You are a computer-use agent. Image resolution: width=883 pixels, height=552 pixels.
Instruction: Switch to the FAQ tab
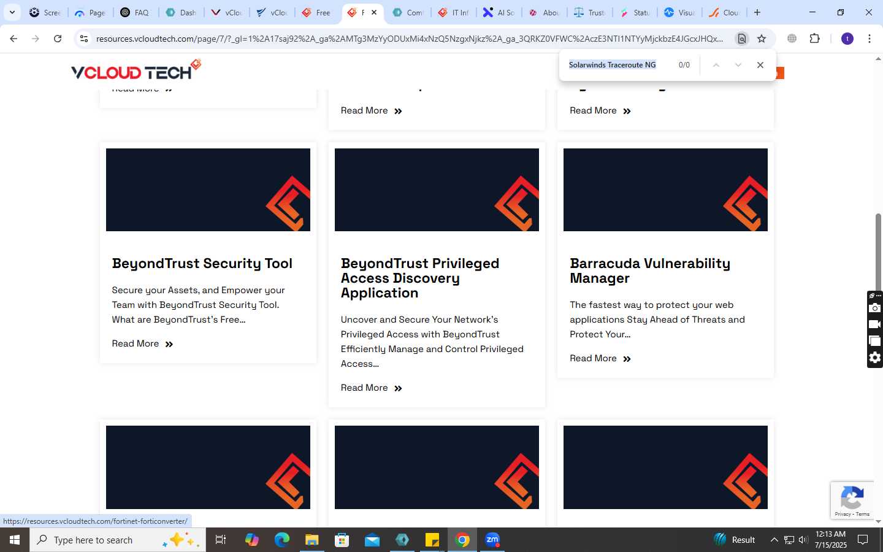[135, 12]
